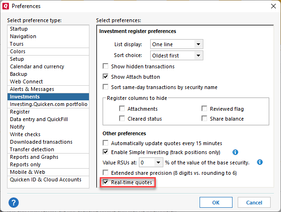Click the Quicken logo in title bar
Image resolution: width=281 pixels, height=212 pixels.
click(x=6, y=6)
